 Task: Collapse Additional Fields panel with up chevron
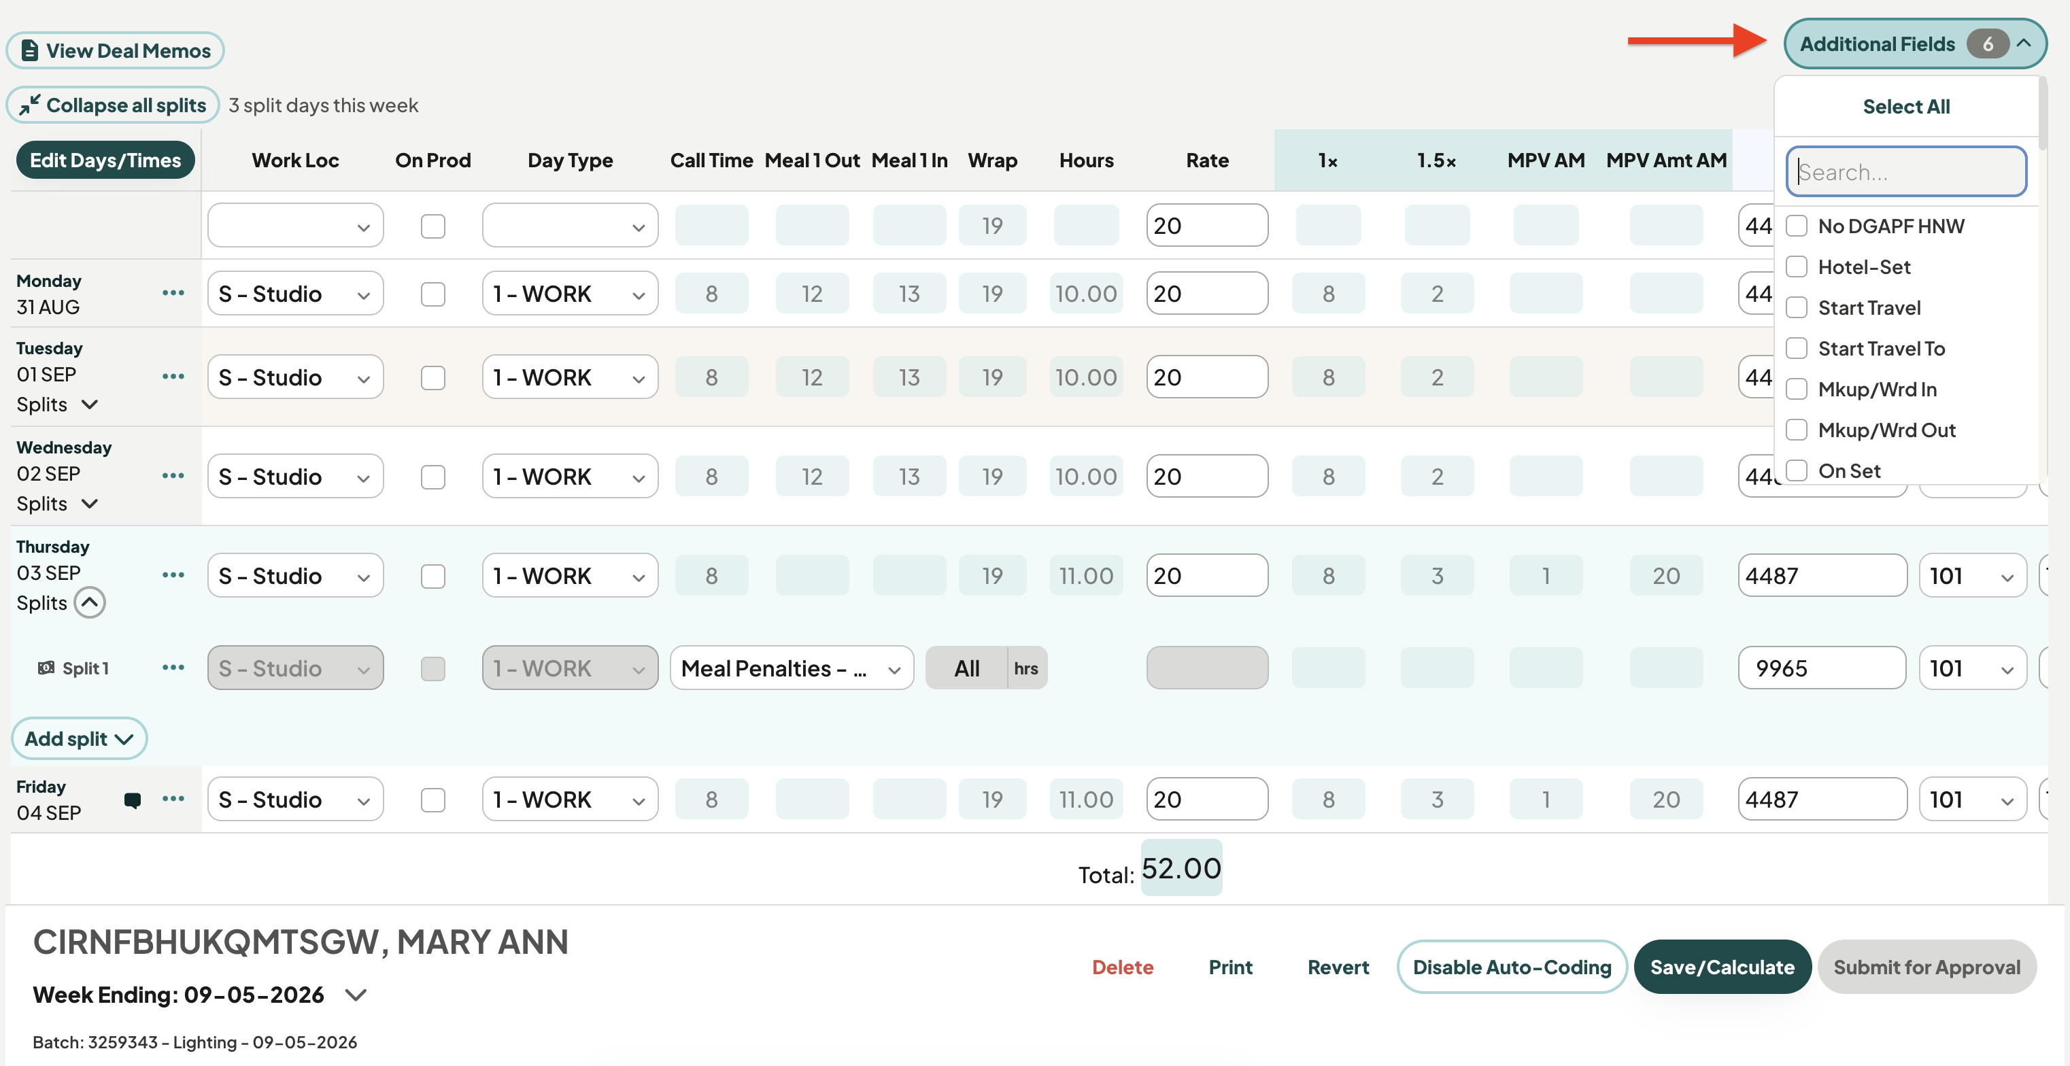point(2023,44)
